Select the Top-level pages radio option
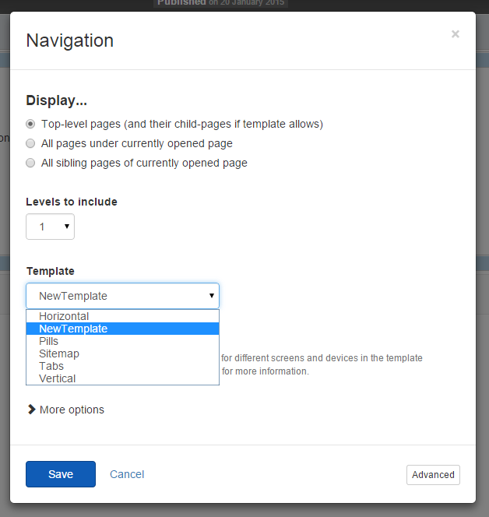 31,124
